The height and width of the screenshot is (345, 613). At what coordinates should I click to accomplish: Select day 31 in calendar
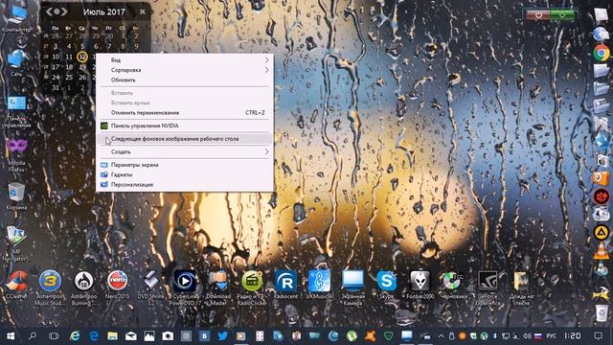56,87
